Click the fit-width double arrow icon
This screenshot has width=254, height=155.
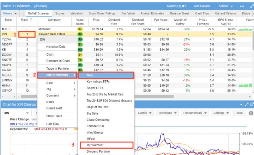pyautogui.click(x=242, y=6)
